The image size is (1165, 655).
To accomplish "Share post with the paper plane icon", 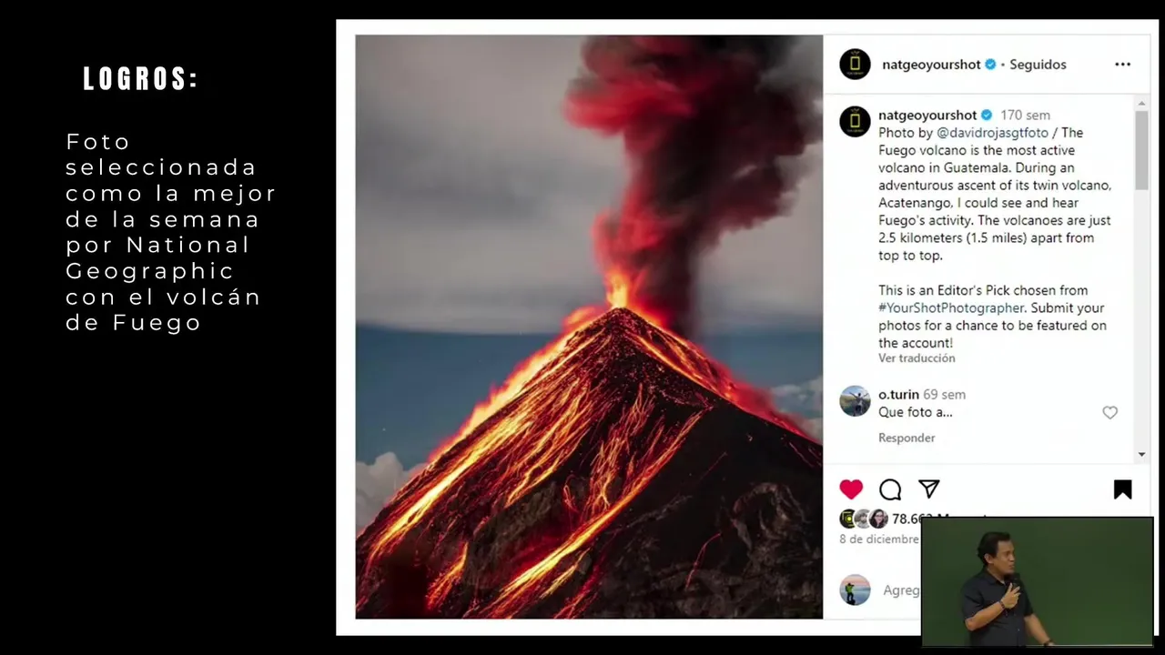I will tap(928, 489).
